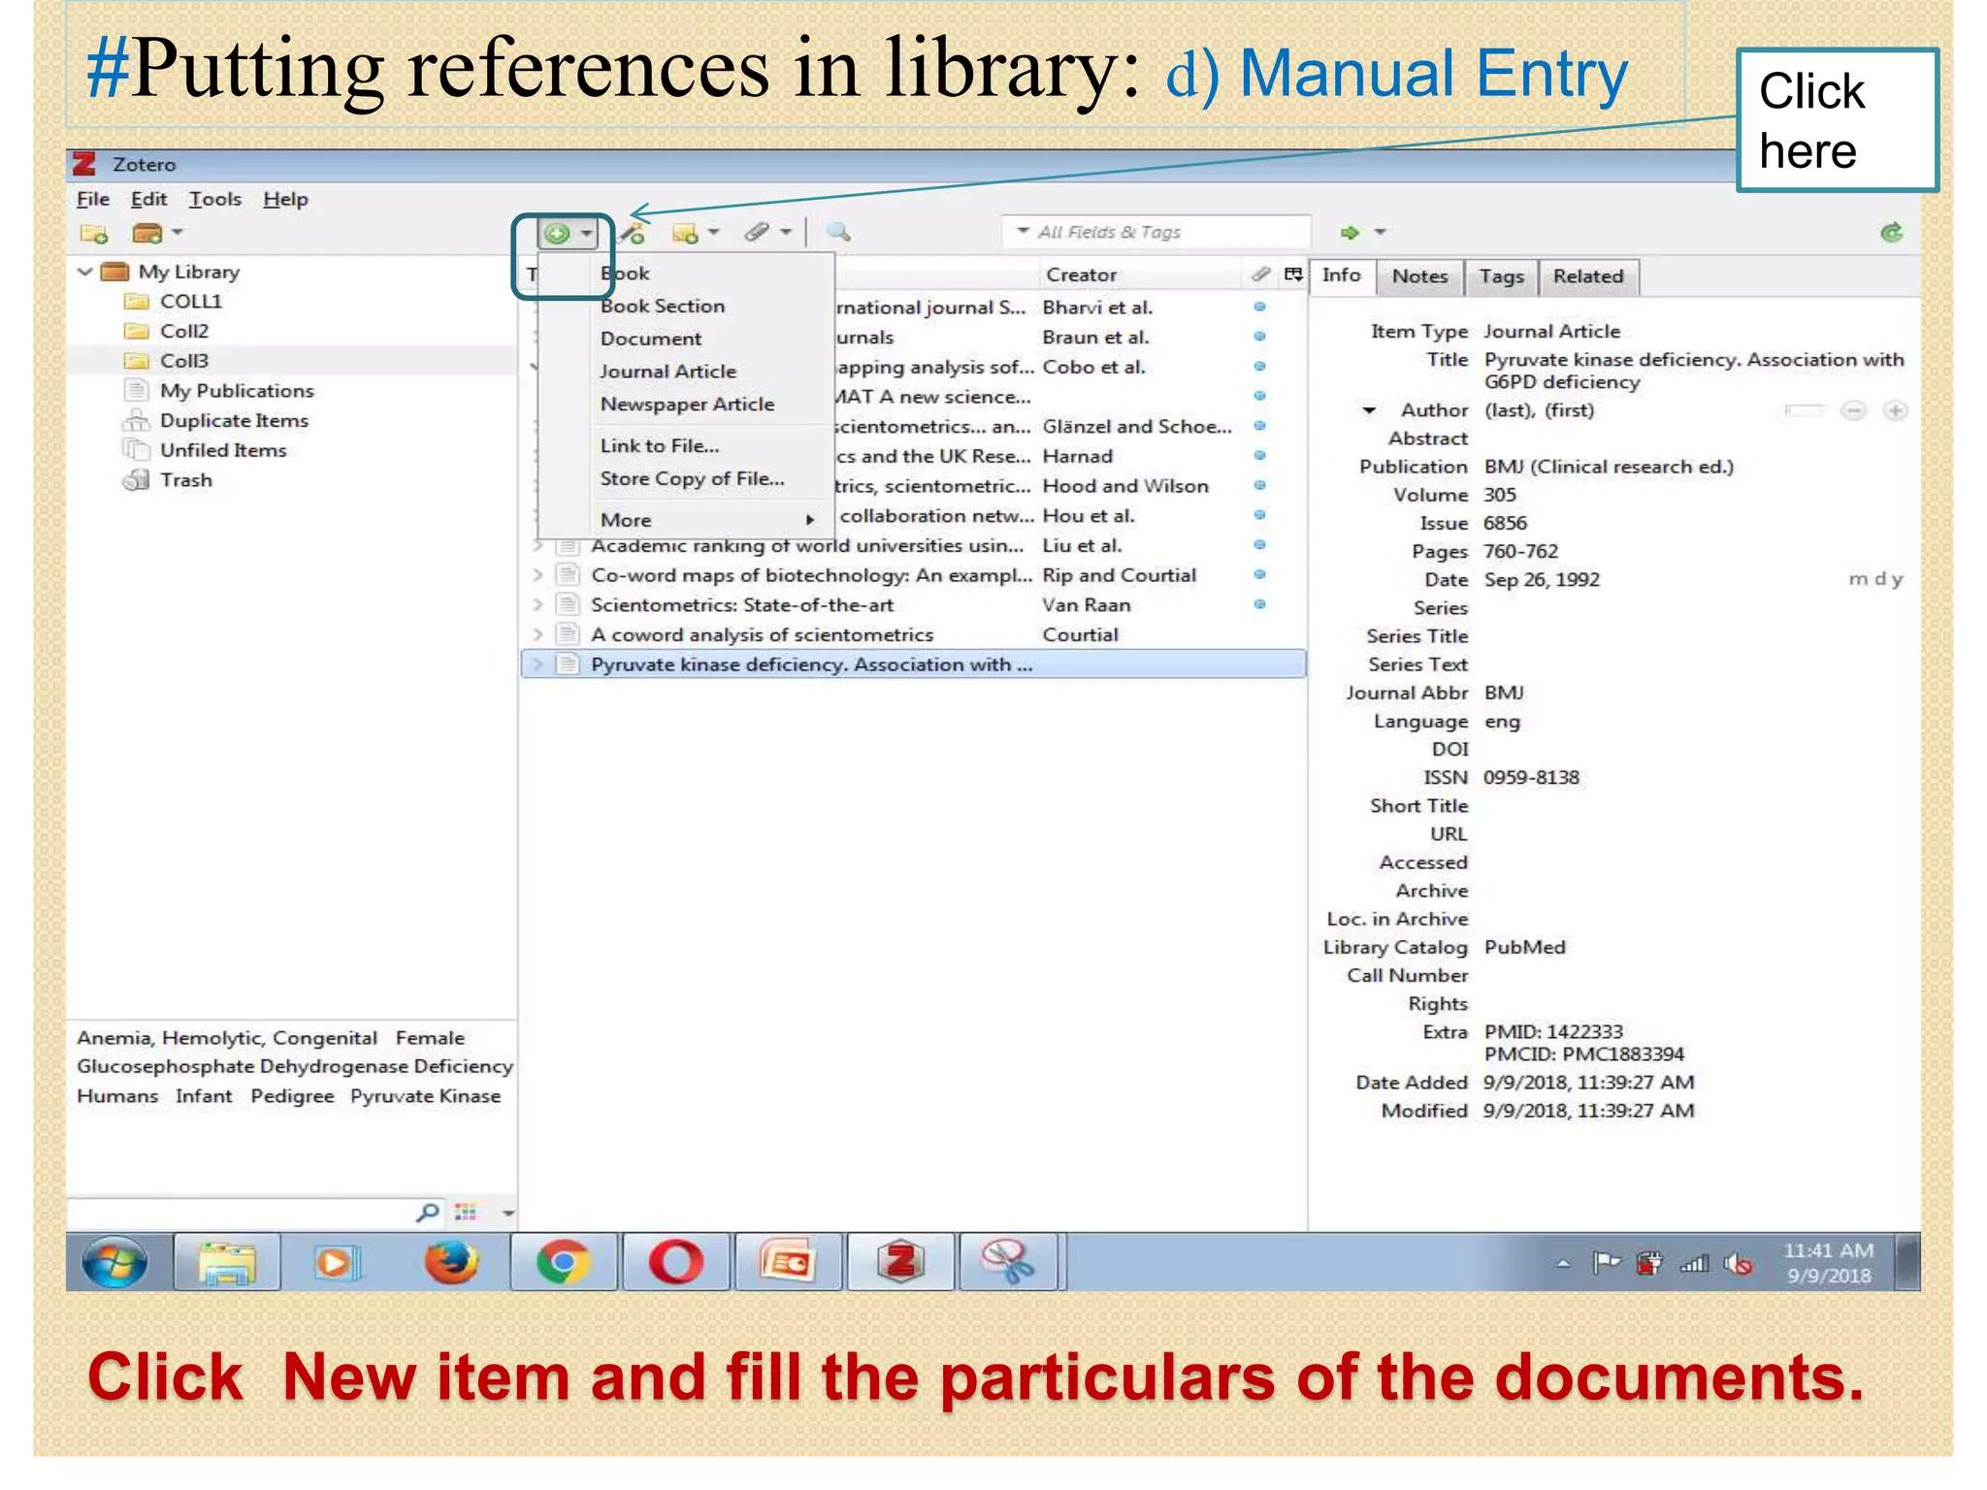Viewport: 1987px width, 1490px height.
Task: Click the tag selector colored grid icon
Action: pyautogui.click(x=467, y=1212)
